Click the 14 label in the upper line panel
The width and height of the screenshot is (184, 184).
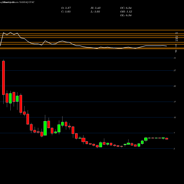tap(177, 40)
